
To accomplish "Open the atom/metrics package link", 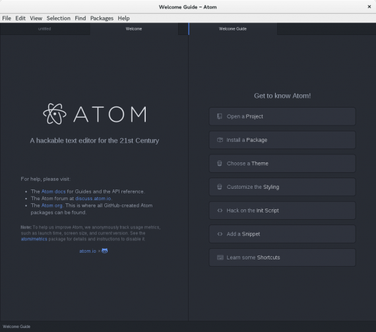I will pos(34,239).
